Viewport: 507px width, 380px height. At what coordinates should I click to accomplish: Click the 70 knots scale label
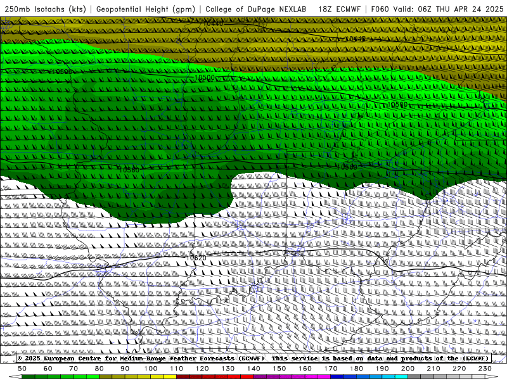click(x=74, y=369)
